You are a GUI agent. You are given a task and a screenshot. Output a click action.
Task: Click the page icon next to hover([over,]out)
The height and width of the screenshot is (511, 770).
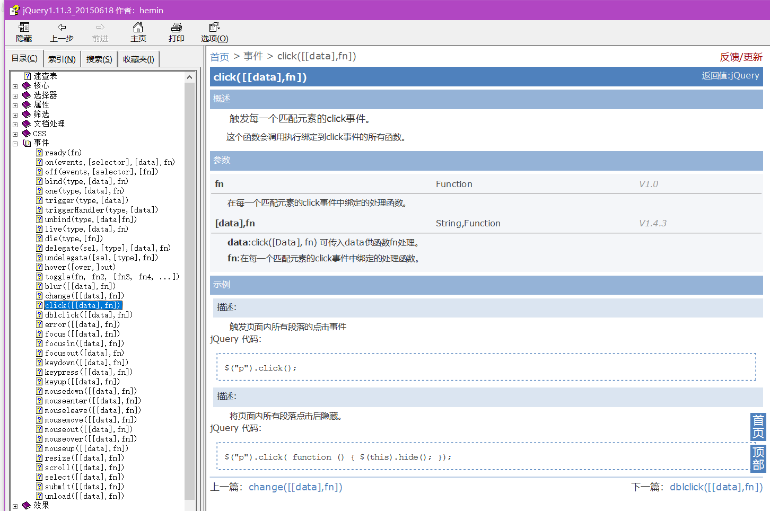tap(39, 267)
